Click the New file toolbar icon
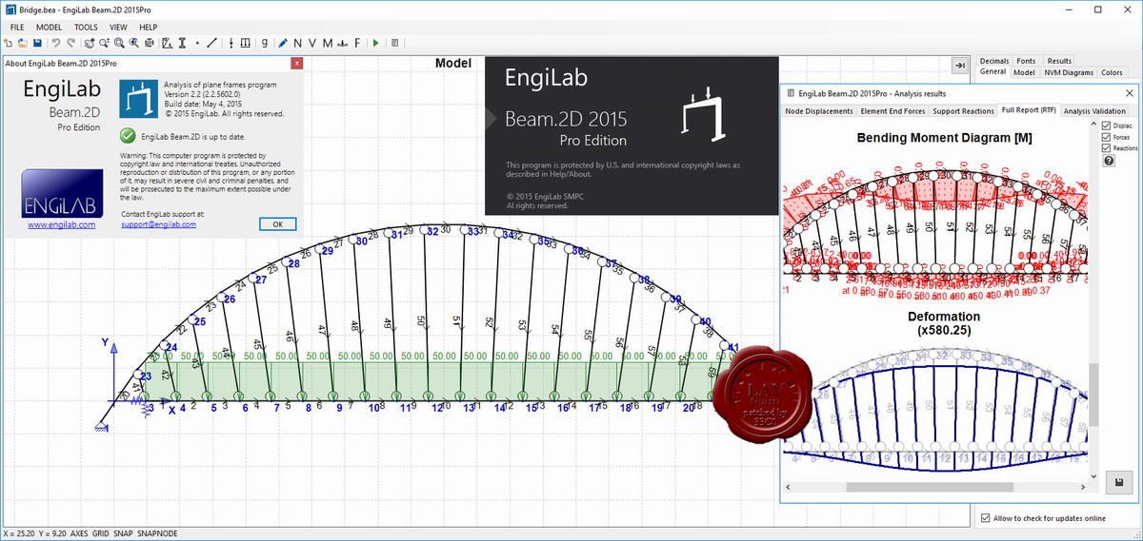Image resolution: width=1143 pixels, height=541 pixels. point(8,43)
